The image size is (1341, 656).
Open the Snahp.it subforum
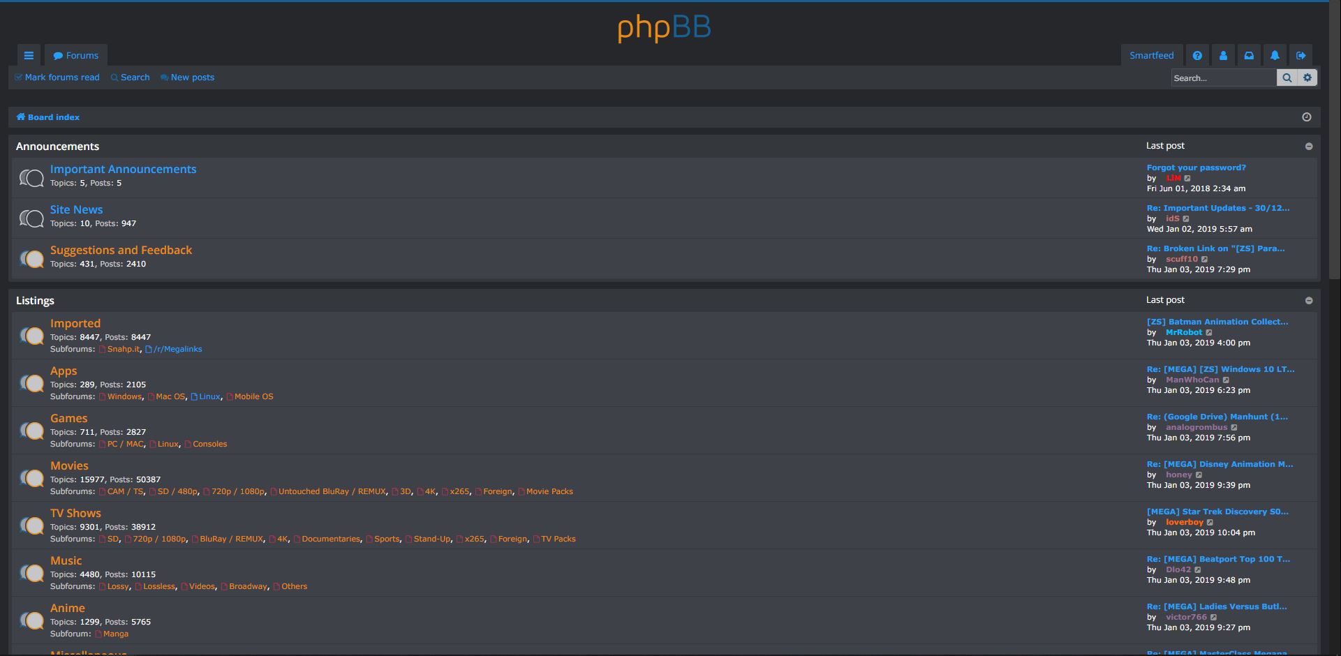pos(119,349)
